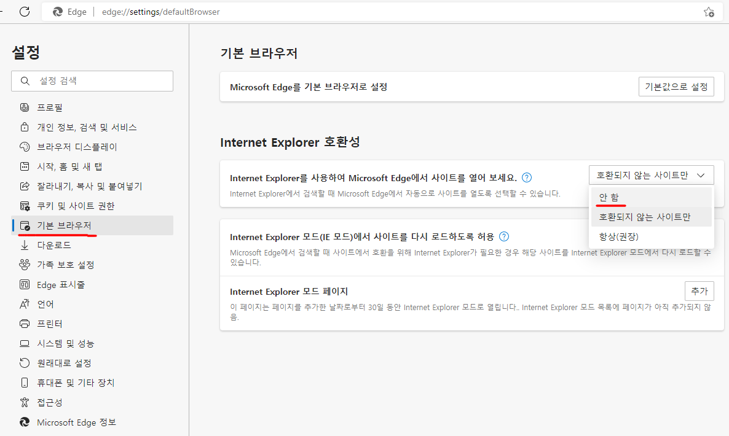Click the 기본 브라우저 page heading

click(x=259, y=53)
